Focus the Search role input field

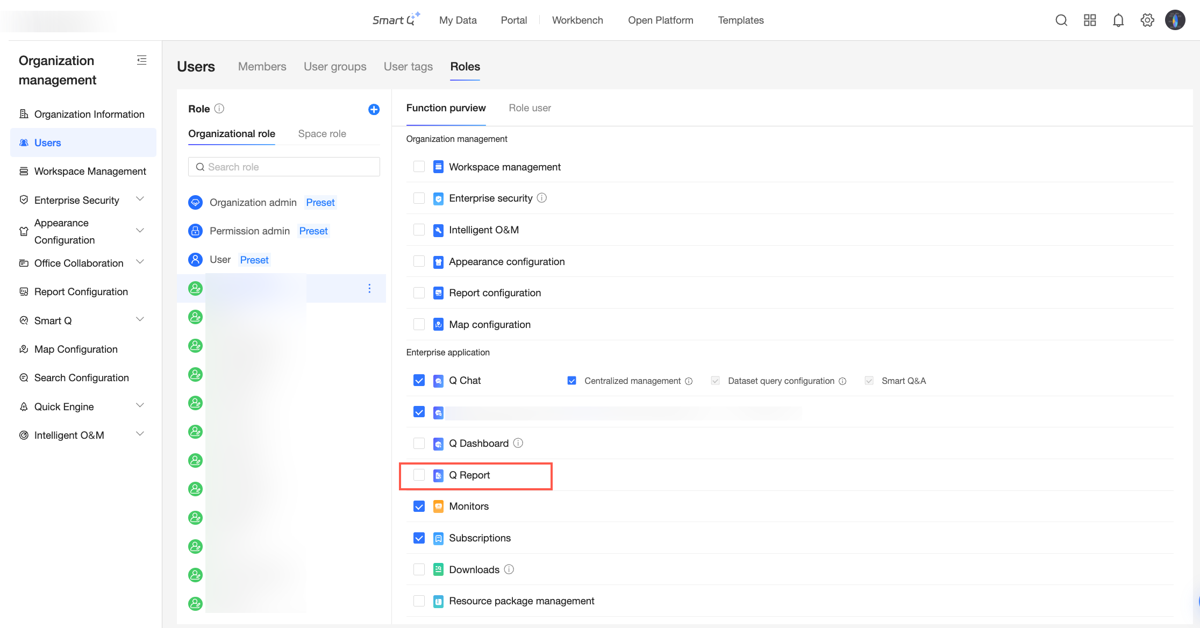tap(284, 167)
